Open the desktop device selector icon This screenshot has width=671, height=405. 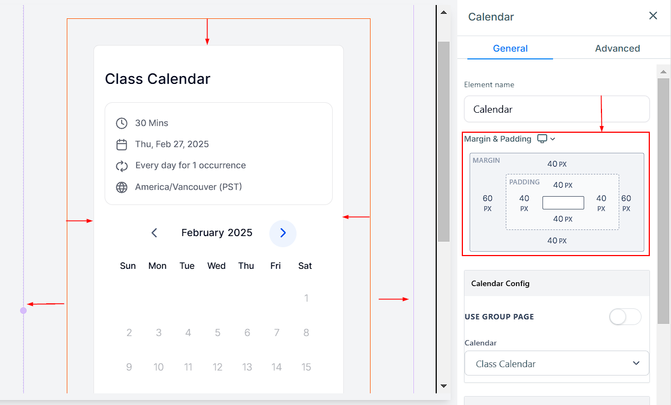coord(542,139)
